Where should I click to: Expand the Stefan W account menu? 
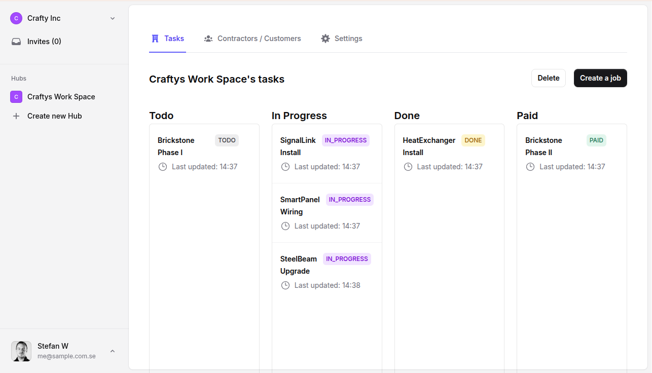pyautogui.click(x=112, y=351)
